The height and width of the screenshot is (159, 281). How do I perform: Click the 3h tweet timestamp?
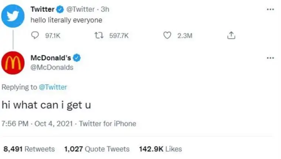[x=105, y=9]
